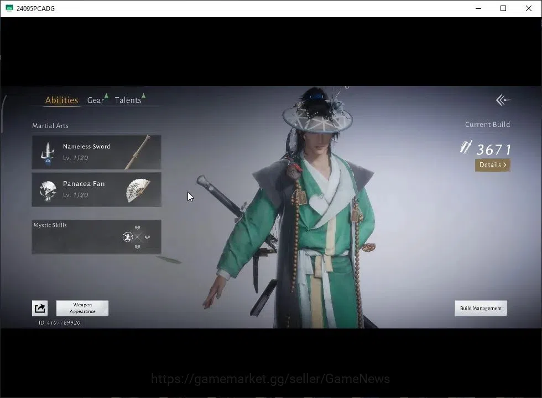The width and height of the screenshot is (542, 398).
Task: Select the Nameless Sword martial art
Action: tap(96, 152)
